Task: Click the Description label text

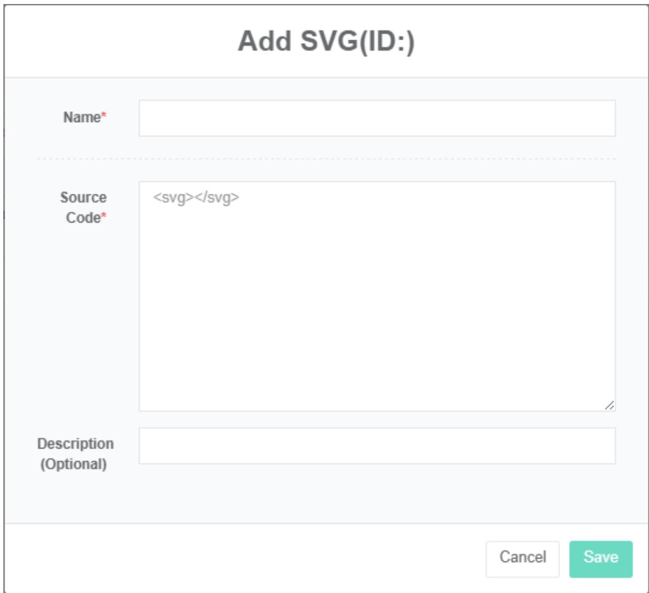Action: point(75,444)
